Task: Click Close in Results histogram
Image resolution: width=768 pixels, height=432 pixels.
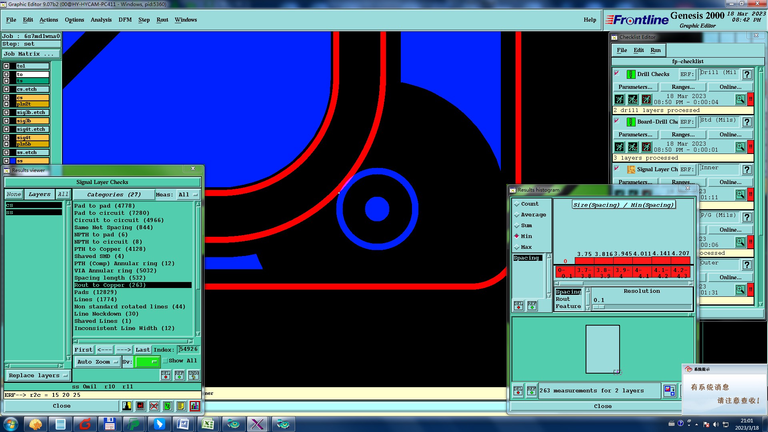Action: coord(602,406)
